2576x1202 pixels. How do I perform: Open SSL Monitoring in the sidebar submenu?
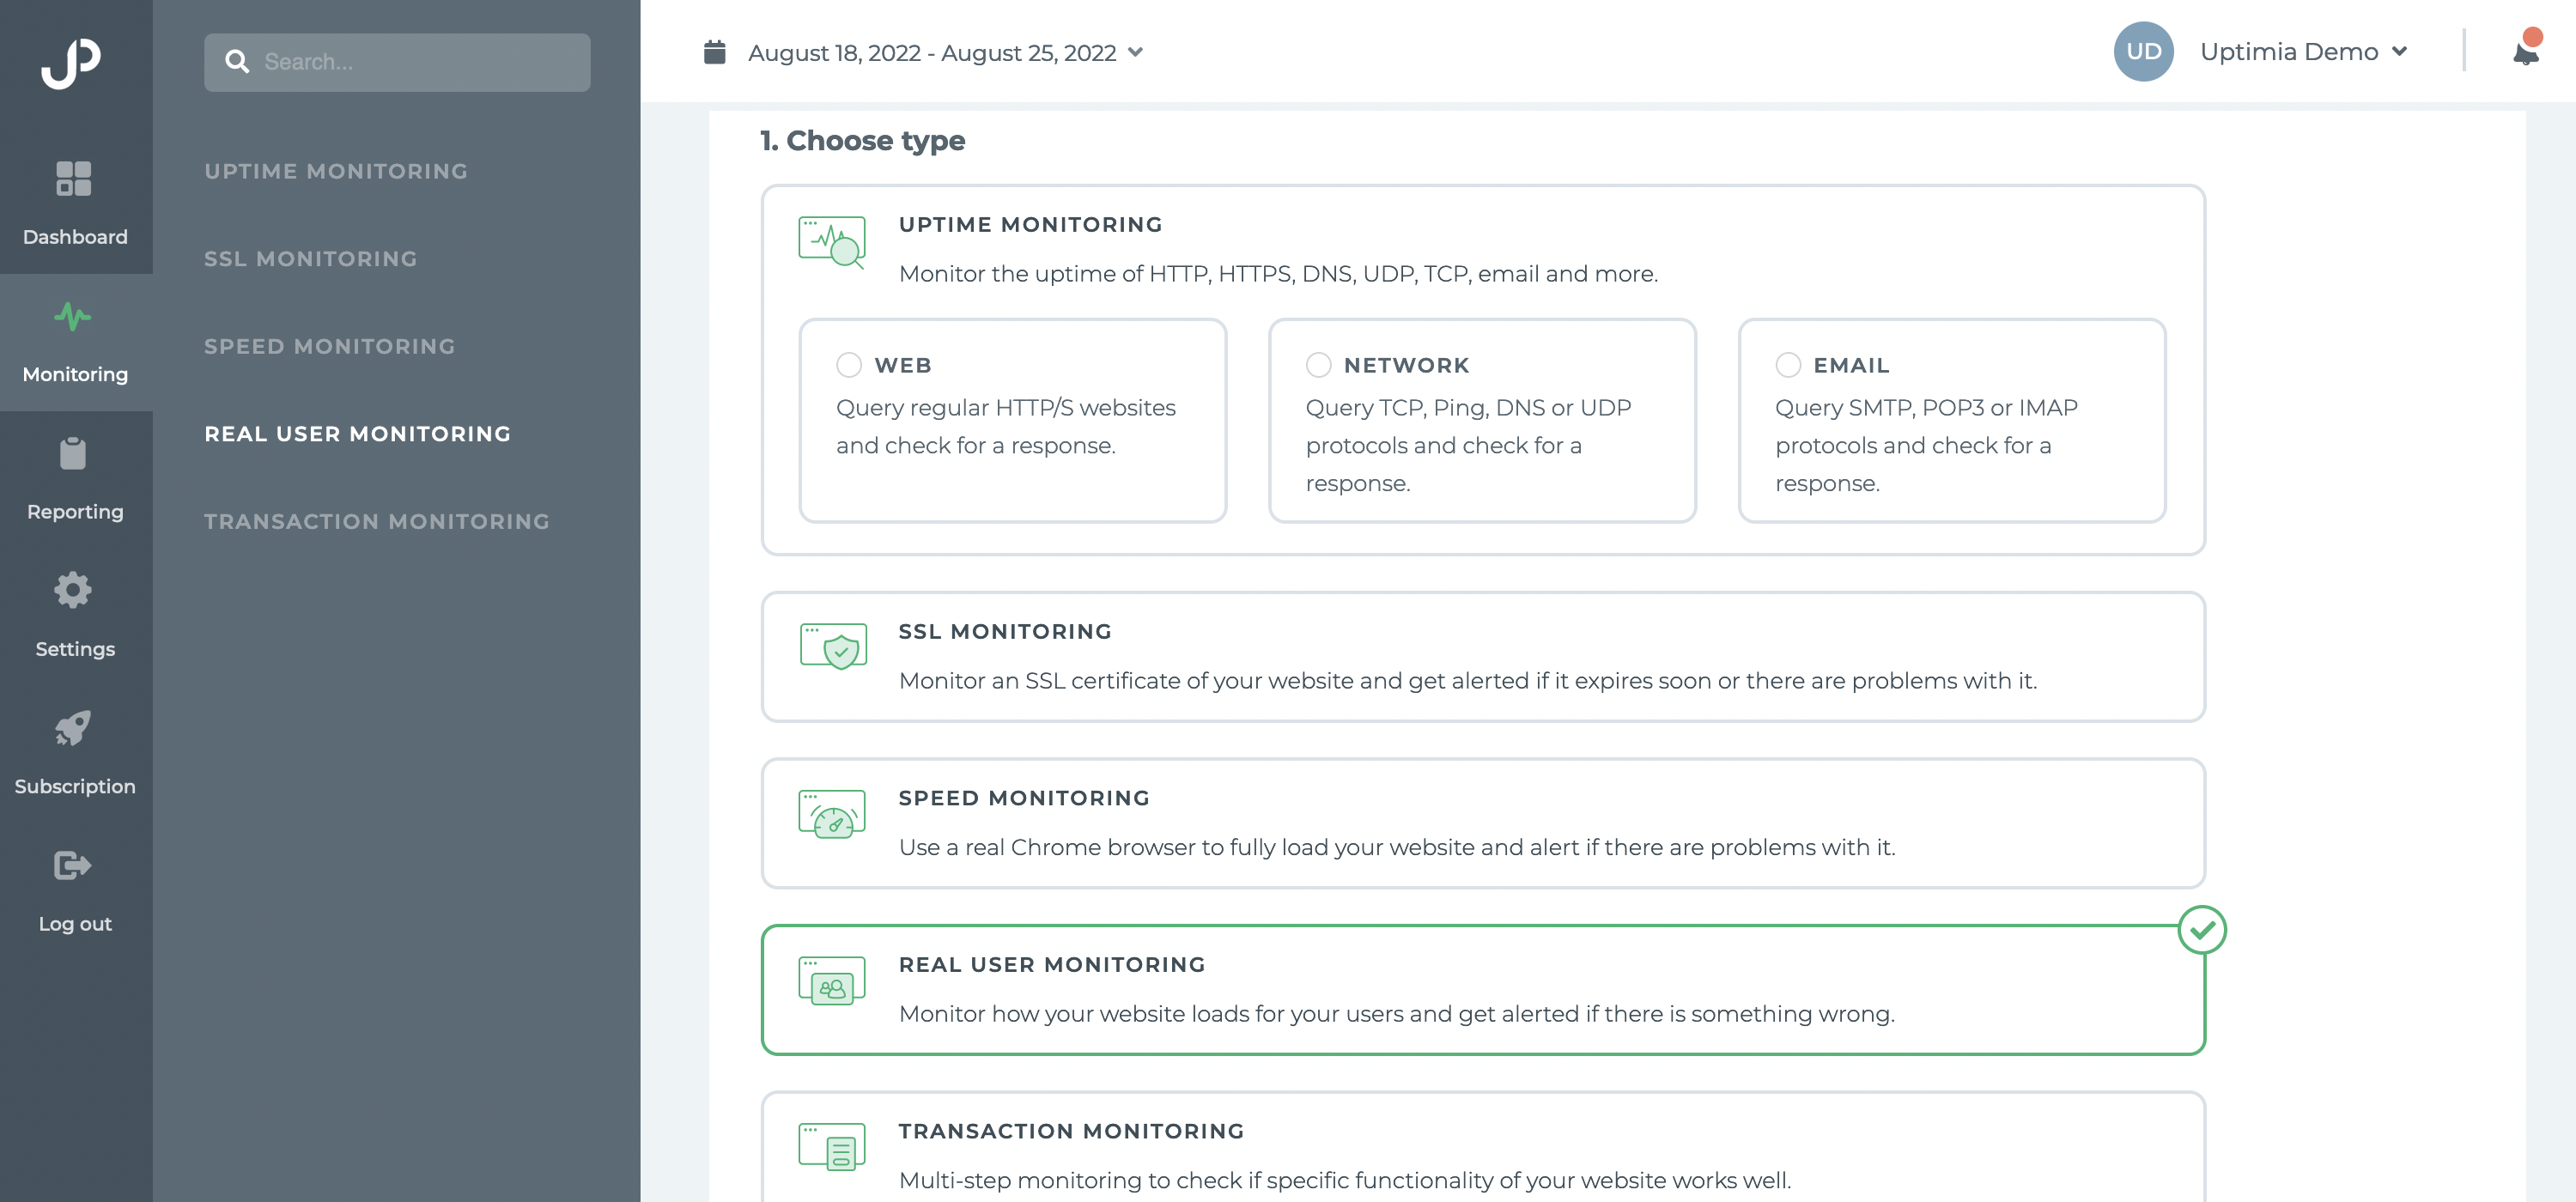point(311,259)
